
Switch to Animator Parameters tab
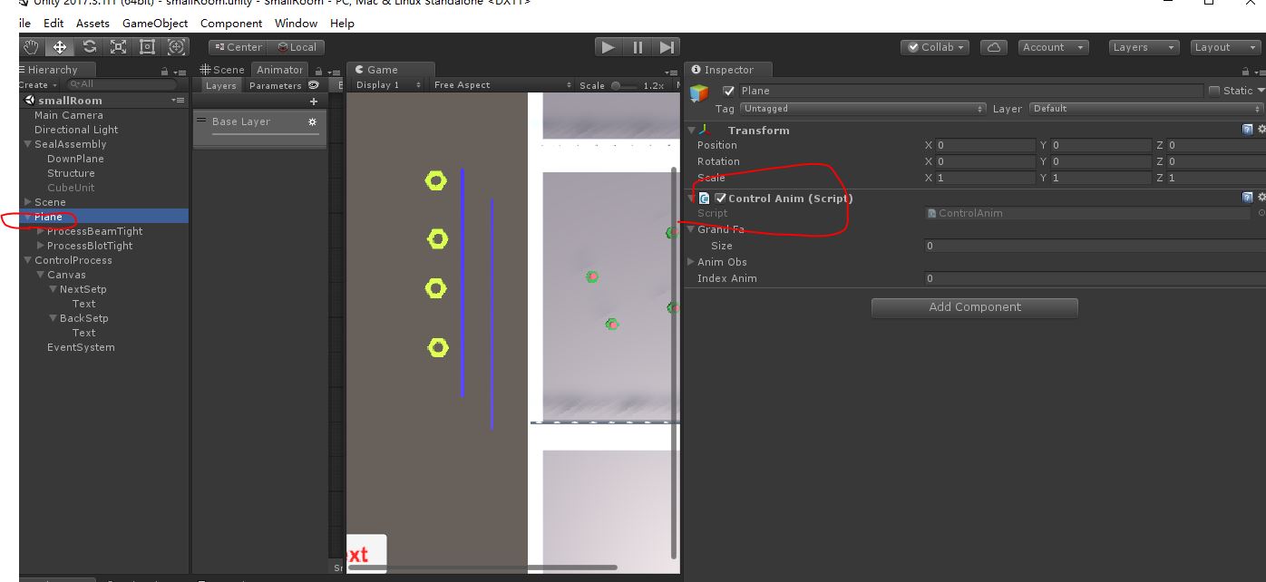tap(275, 85)
